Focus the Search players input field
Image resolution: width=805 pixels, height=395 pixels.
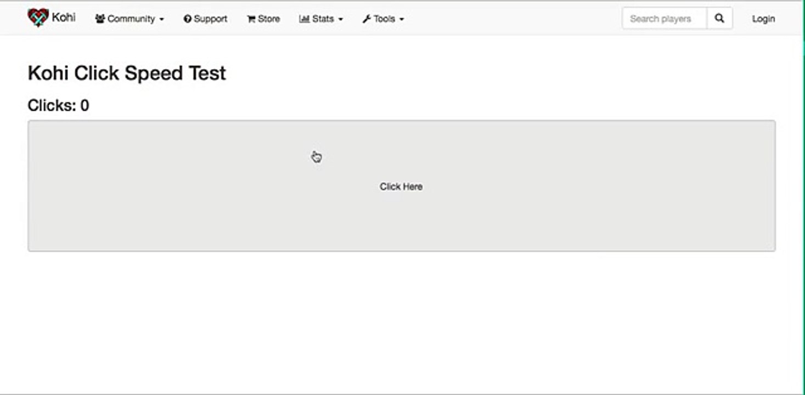(665, 19)
